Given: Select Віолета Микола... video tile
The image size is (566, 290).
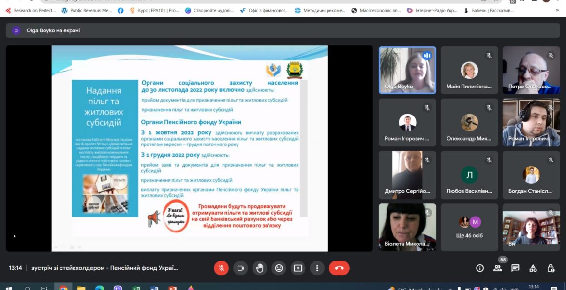Looking at the screenshot, I should point(407,227).
